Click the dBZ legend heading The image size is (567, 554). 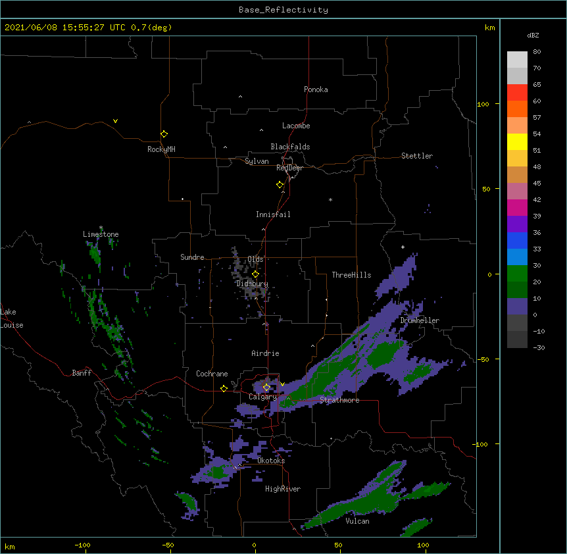click(x=533, y=35)
